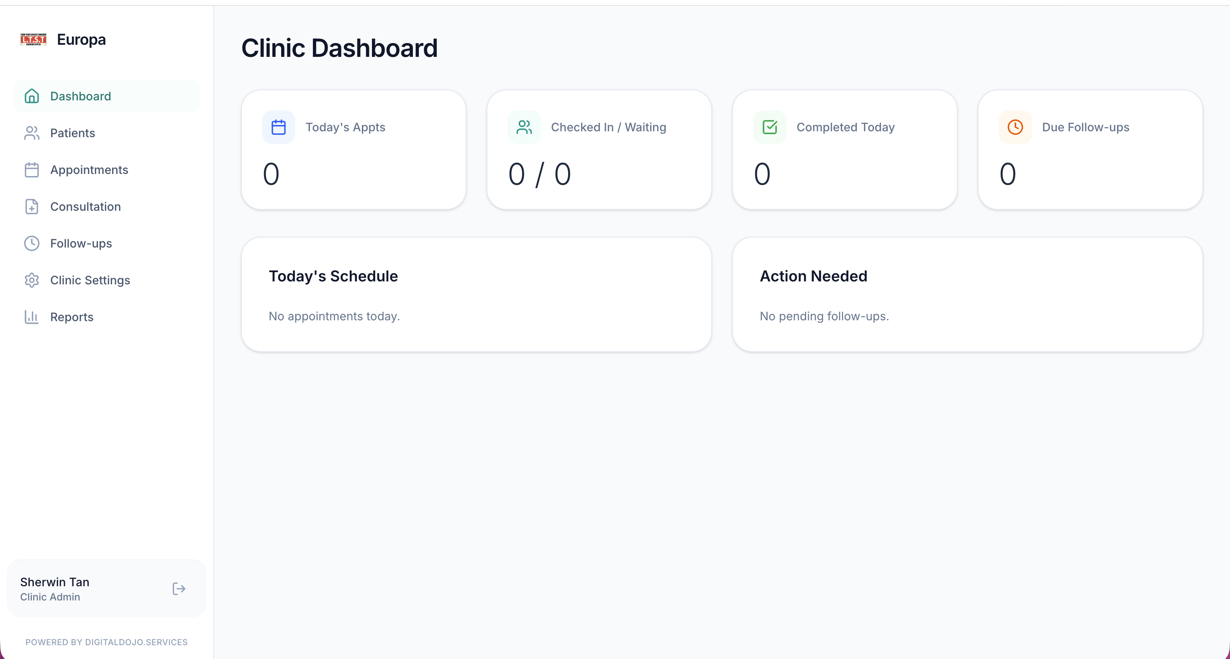Click the 'No pending follow-ups.' message

824,316
